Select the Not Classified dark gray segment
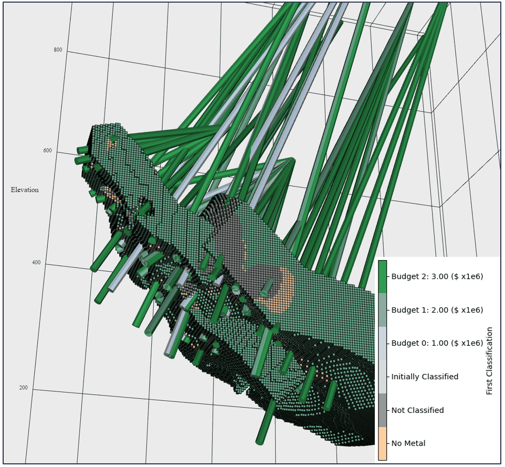 (x=382, y=410)
